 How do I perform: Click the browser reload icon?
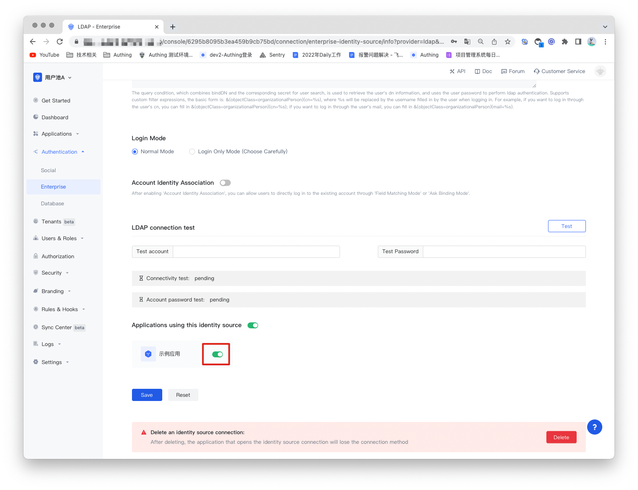tap(60, 42)
